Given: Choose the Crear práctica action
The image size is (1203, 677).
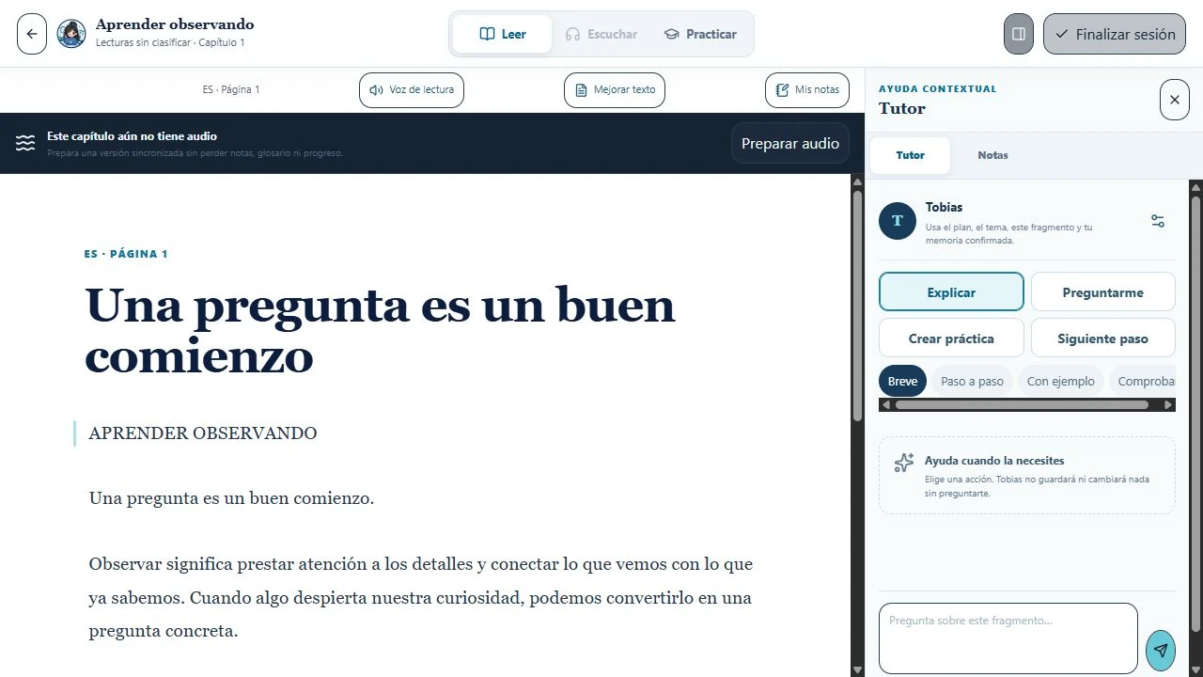Looking at the screenshot, I should pyautogui.click(x=951, y=338).
